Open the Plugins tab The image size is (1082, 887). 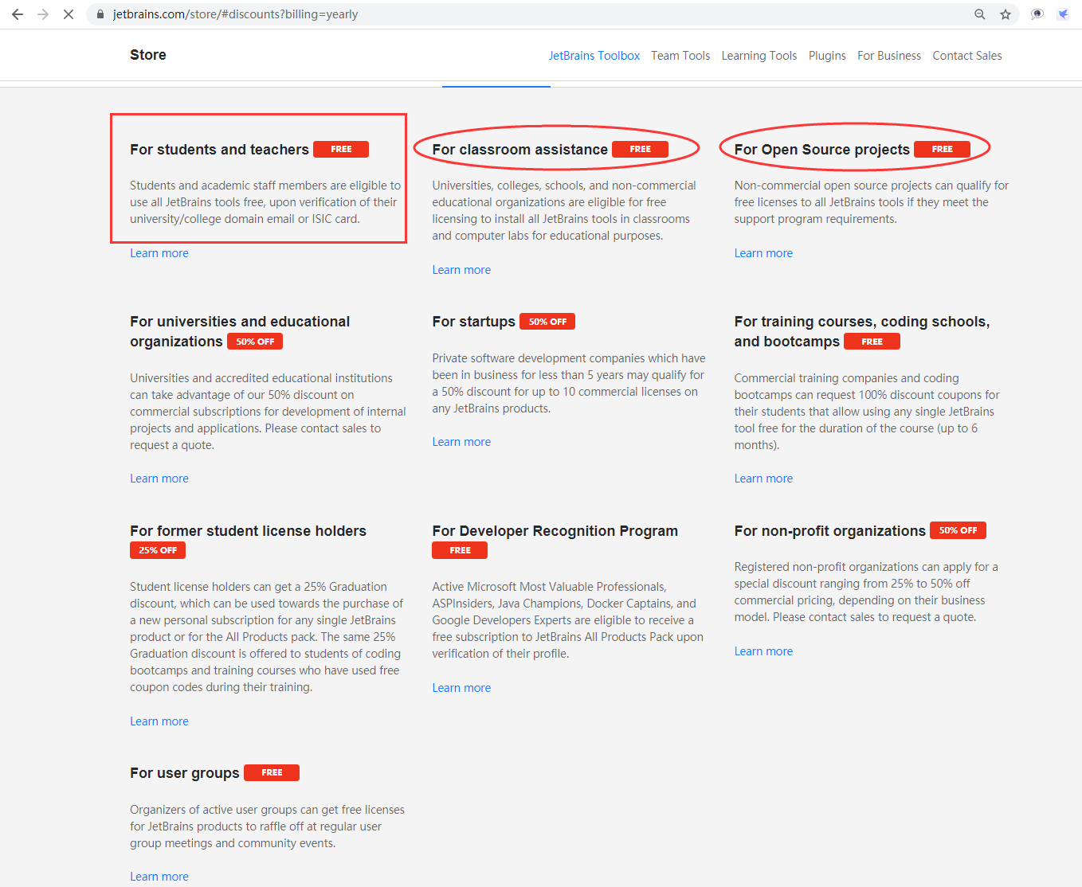pos(827,56)
